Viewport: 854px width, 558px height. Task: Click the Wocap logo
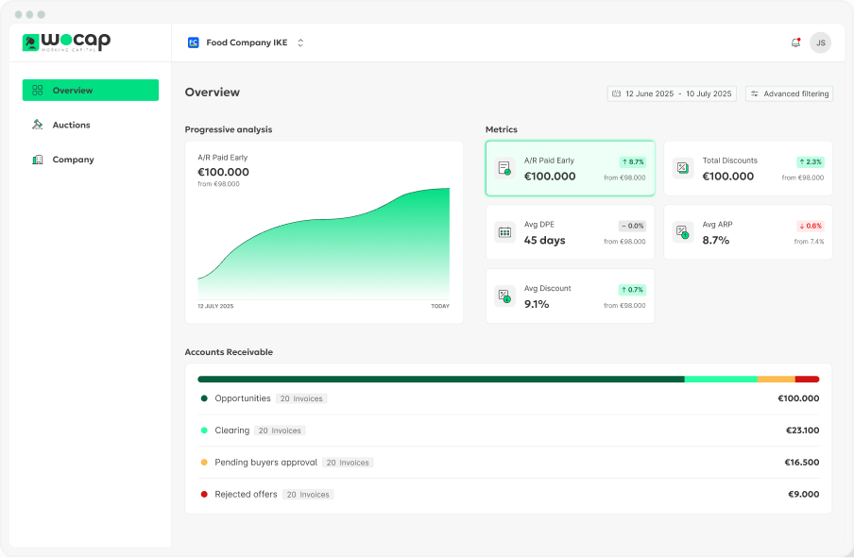[66, 42]
